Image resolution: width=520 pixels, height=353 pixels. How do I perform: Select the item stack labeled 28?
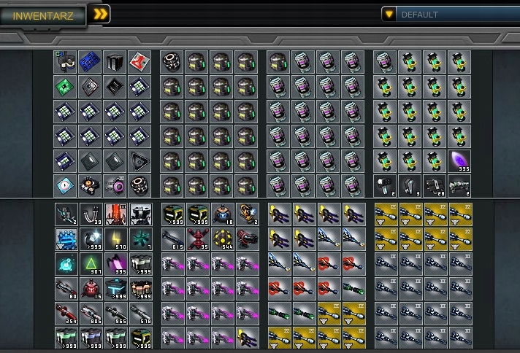coord(435,186)
